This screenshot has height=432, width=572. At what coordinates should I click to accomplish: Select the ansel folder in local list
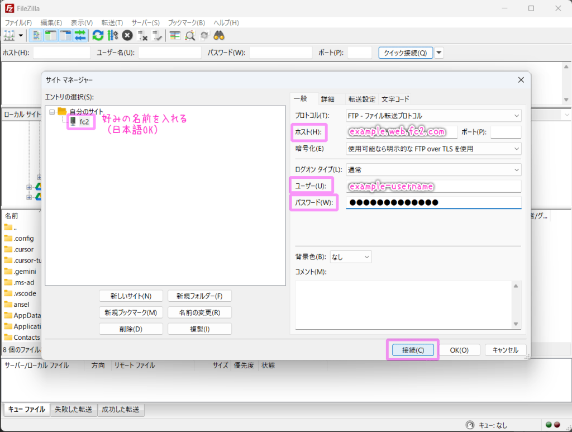click(17, 304)
